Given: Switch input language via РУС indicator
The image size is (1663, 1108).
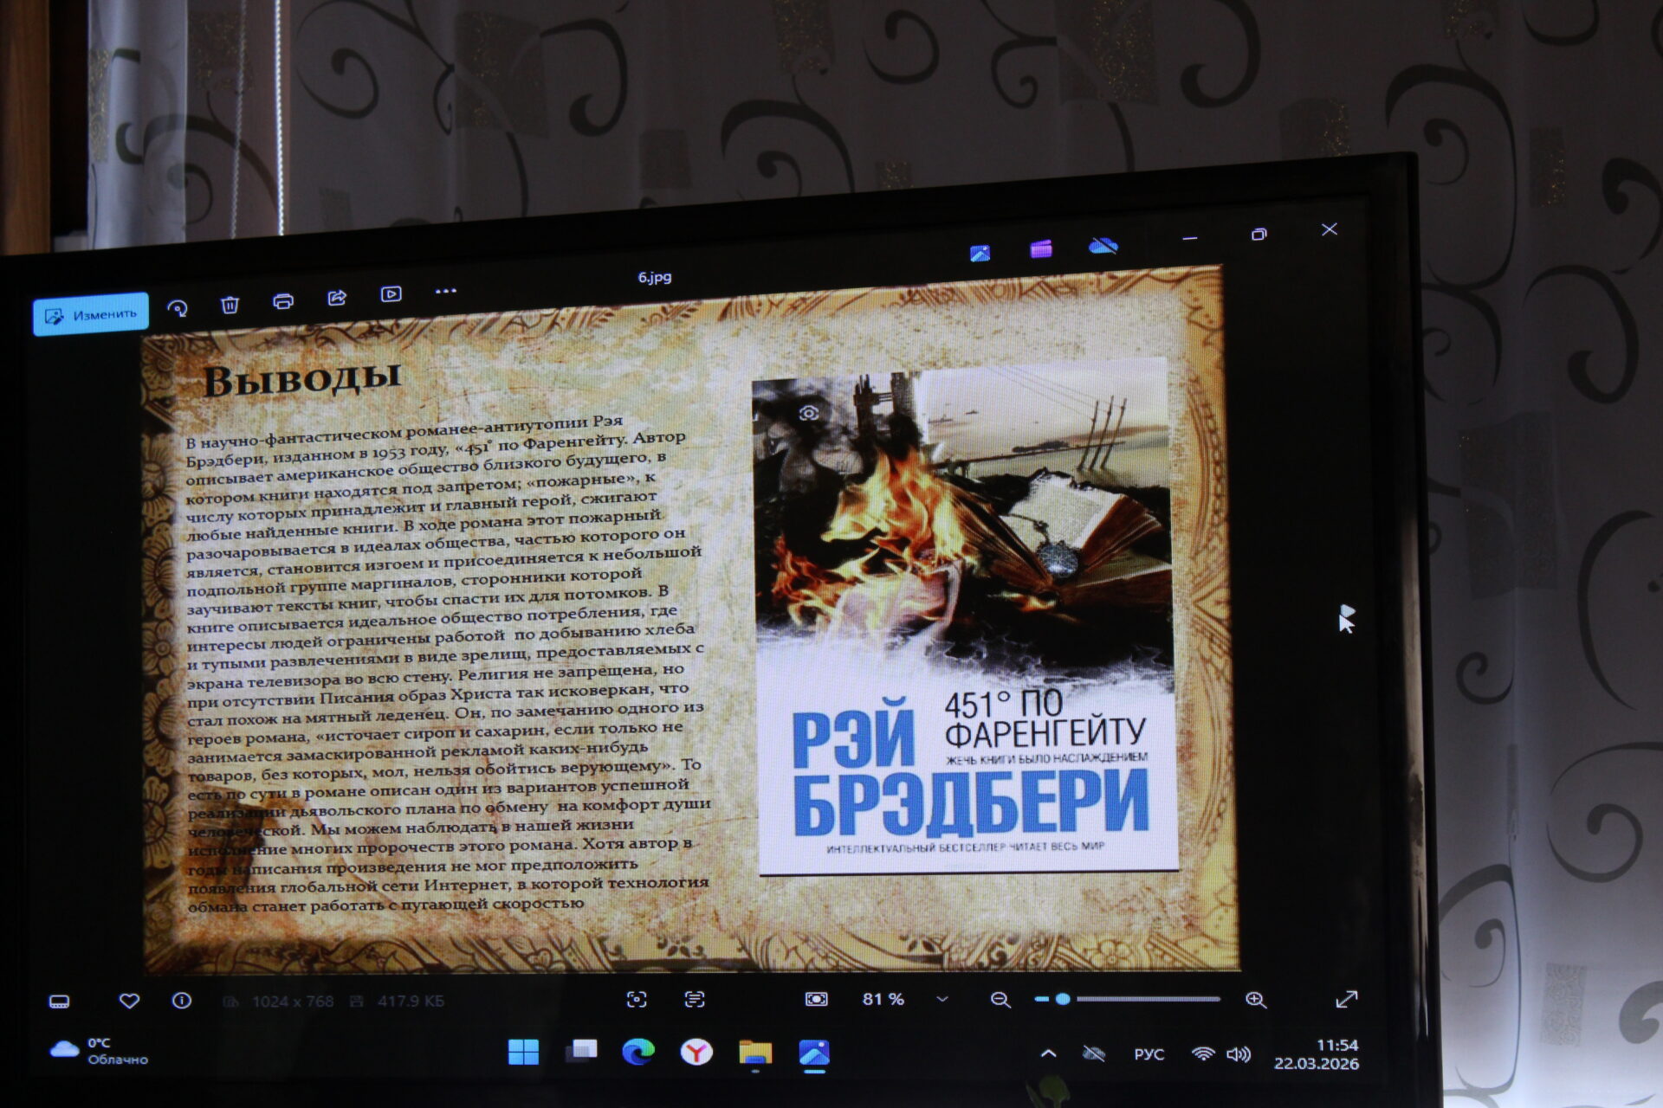Looking at the screenshot, I should pos(1149,1054).
